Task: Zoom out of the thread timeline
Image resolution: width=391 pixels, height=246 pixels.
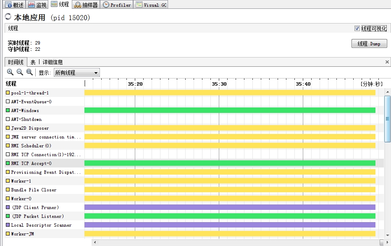Action: (x=20, y=72)
